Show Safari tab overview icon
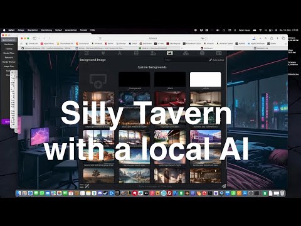The height and width of the screenshot is (226, 301). (x=283, y=38)
